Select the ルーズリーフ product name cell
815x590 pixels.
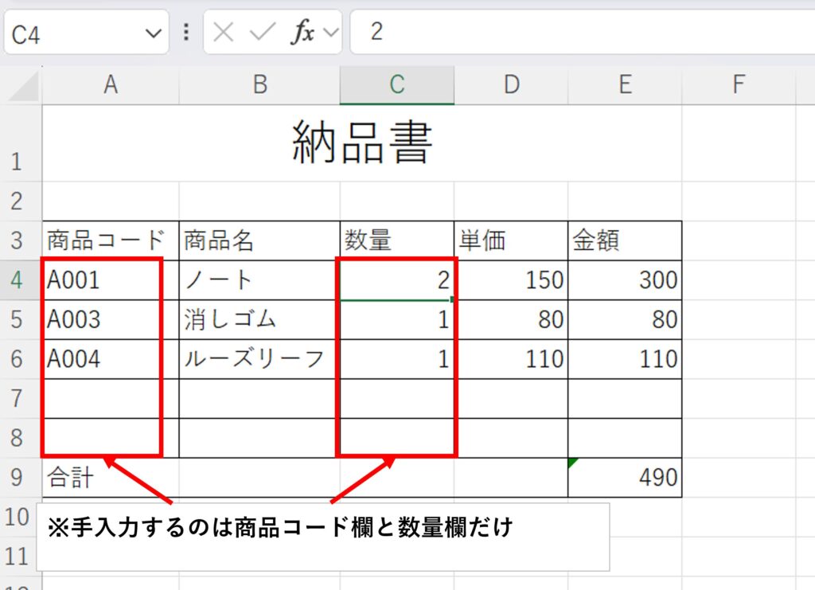click(259, 359)
